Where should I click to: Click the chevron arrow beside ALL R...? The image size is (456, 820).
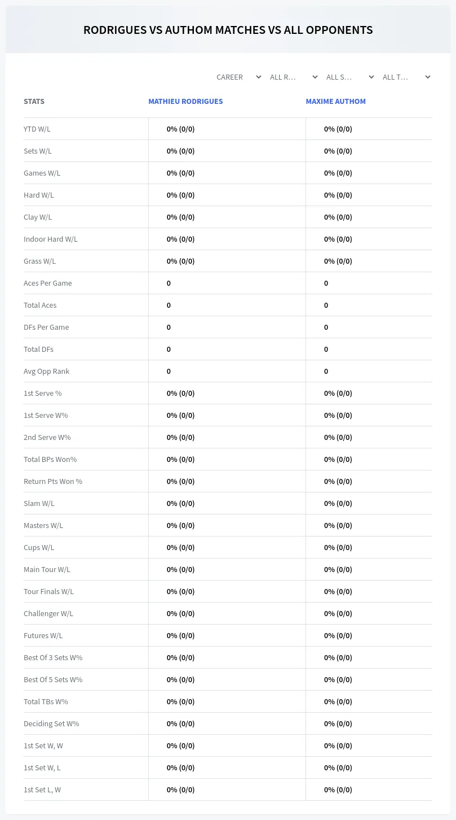point(315,77)
